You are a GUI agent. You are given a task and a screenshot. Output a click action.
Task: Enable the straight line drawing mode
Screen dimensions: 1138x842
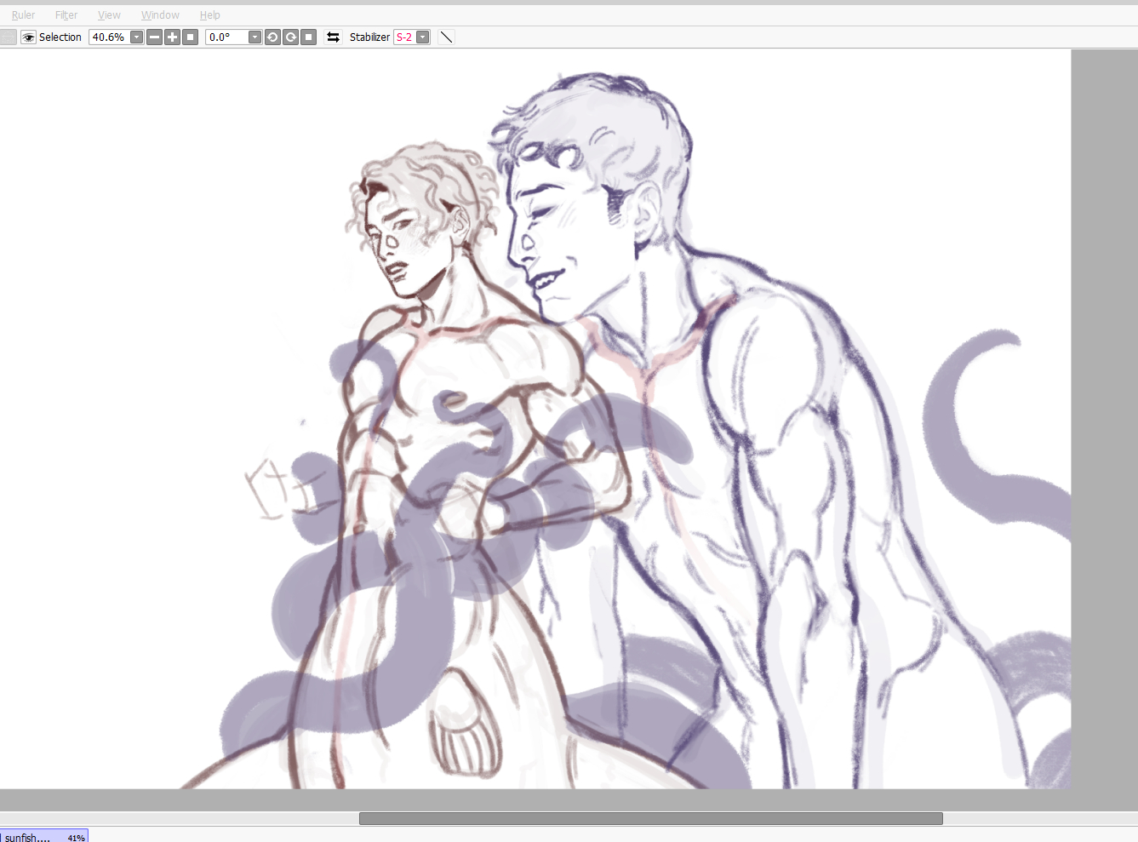point(446,37)
